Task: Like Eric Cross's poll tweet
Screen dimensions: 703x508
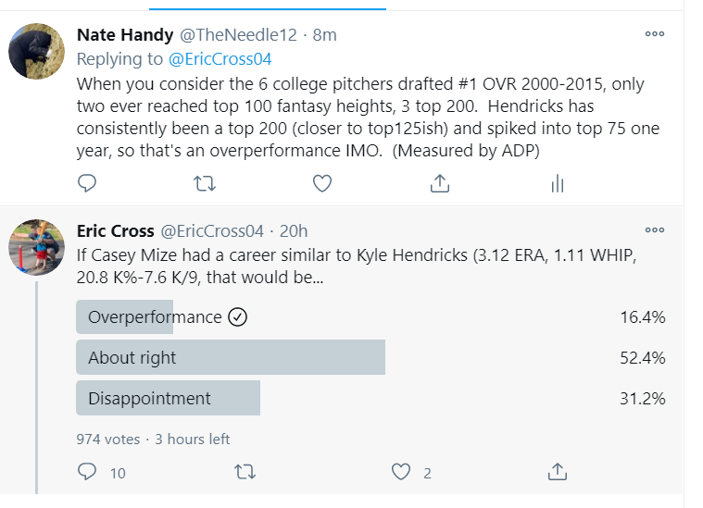Action: click(401, 472)
